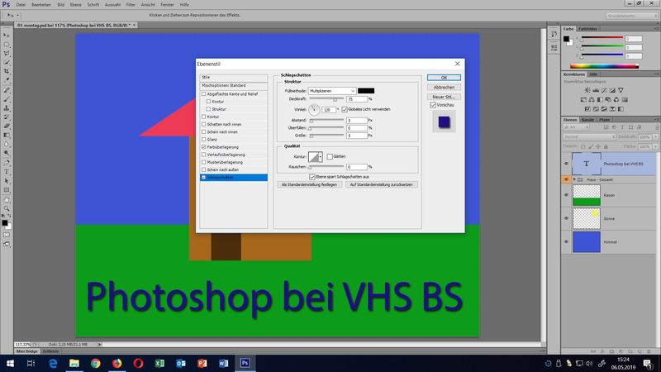The height and width of the screenshot is (372, 661).
Task: Click the Neuer Stil button
Action: coord(444,97)
